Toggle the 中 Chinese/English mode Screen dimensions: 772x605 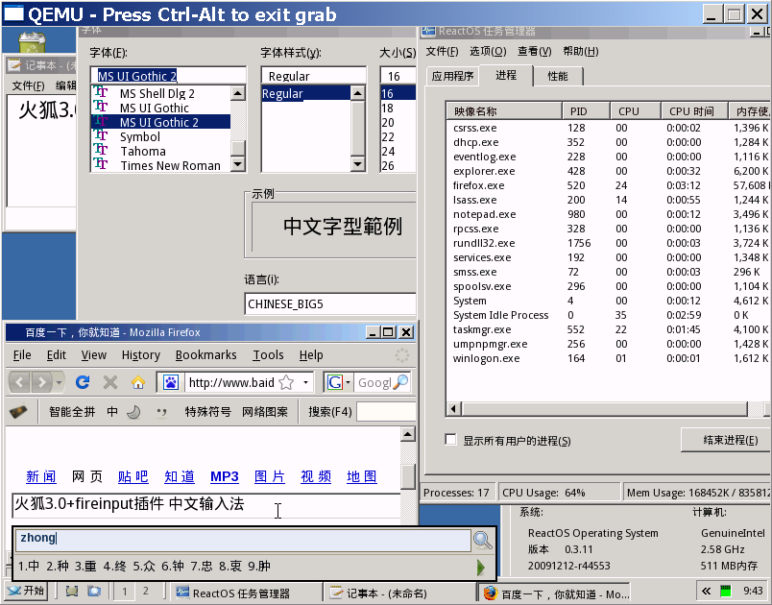(x=112, y=412)
